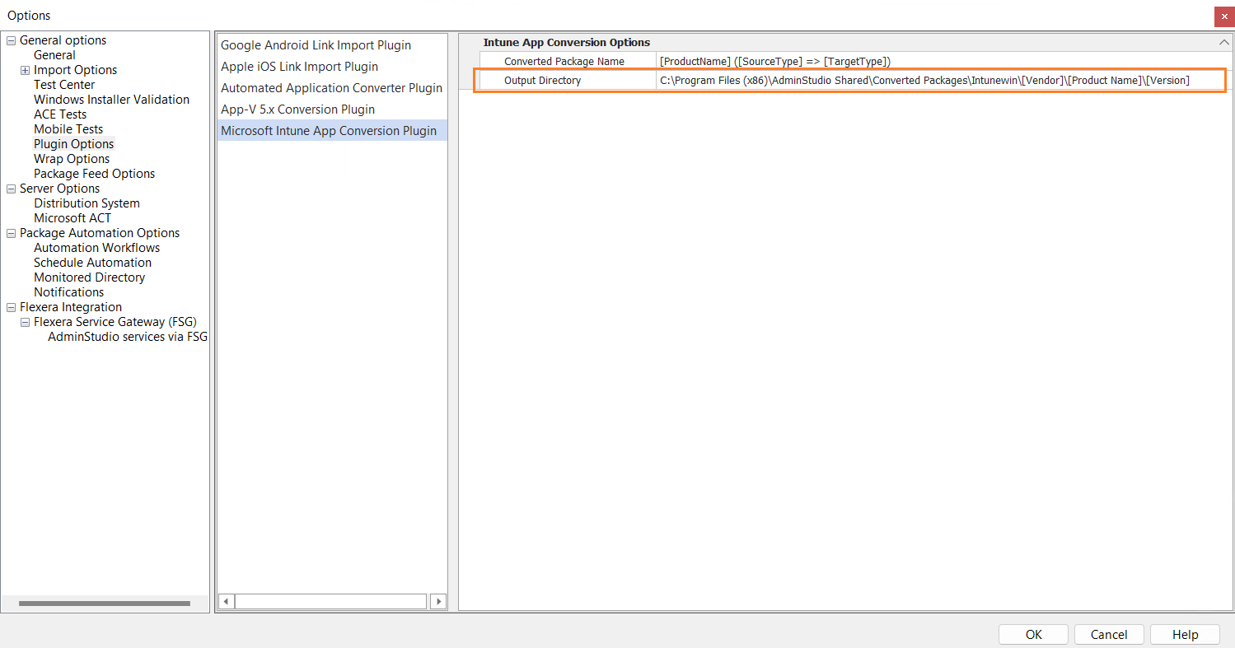Edit the Converted Package Name value
Viewport: 1235px width, 648px height.
coord(943,62)
